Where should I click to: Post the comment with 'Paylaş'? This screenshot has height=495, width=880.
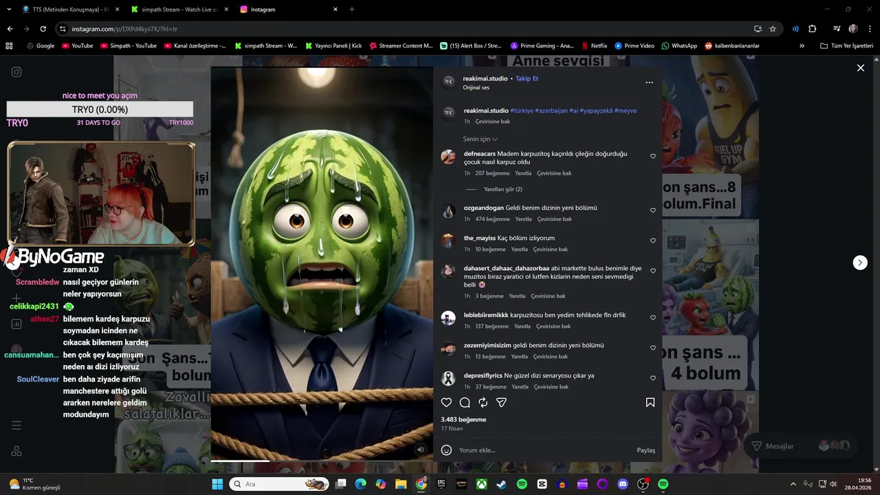pos(646,450)
